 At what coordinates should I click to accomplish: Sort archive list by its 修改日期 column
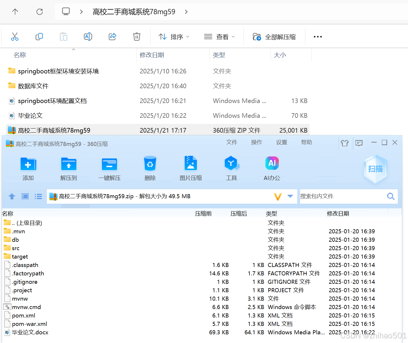pos(338,214)
